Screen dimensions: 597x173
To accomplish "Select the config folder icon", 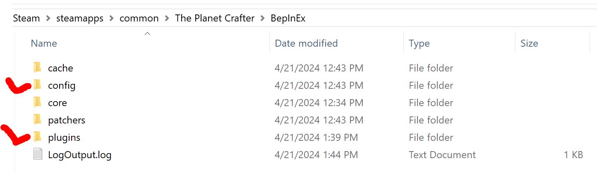I will pos(38,85).
